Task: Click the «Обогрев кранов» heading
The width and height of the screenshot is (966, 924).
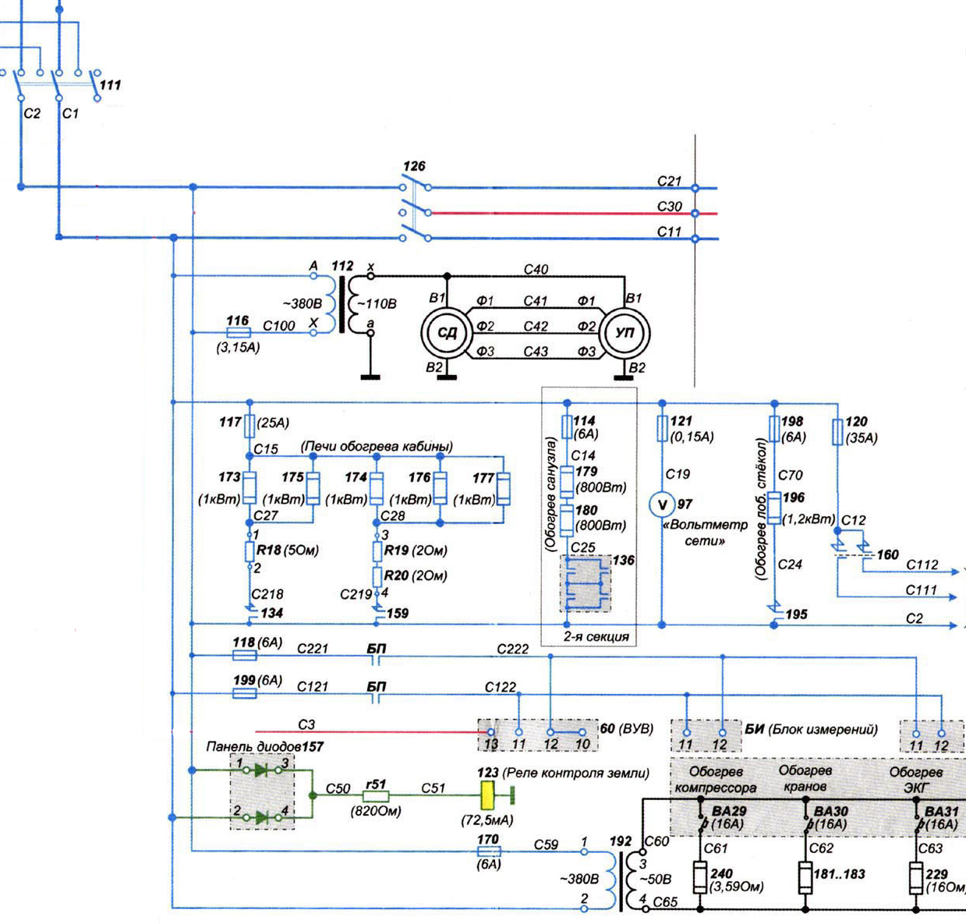Action: 805,778
